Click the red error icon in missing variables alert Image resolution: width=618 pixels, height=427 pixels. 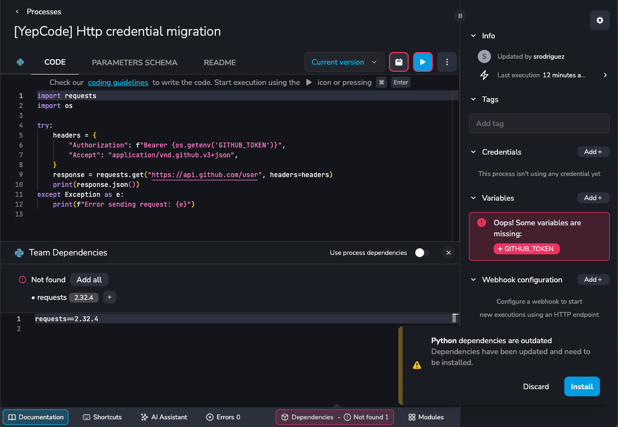pos(481,223)
